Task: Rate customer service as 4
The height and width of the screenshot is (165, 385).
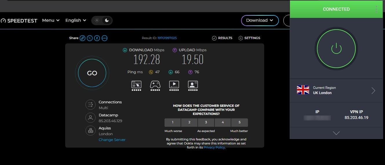Action: 223,122
